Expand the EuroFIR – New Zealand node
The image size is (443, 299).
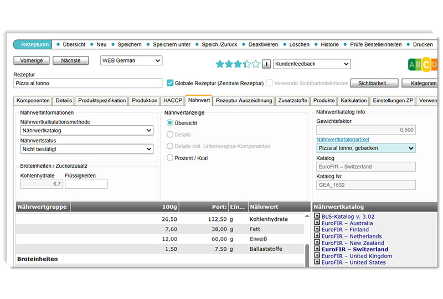click(x=317, y=242)
